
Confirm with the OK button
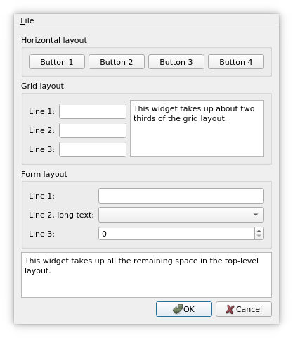[184, 309]
